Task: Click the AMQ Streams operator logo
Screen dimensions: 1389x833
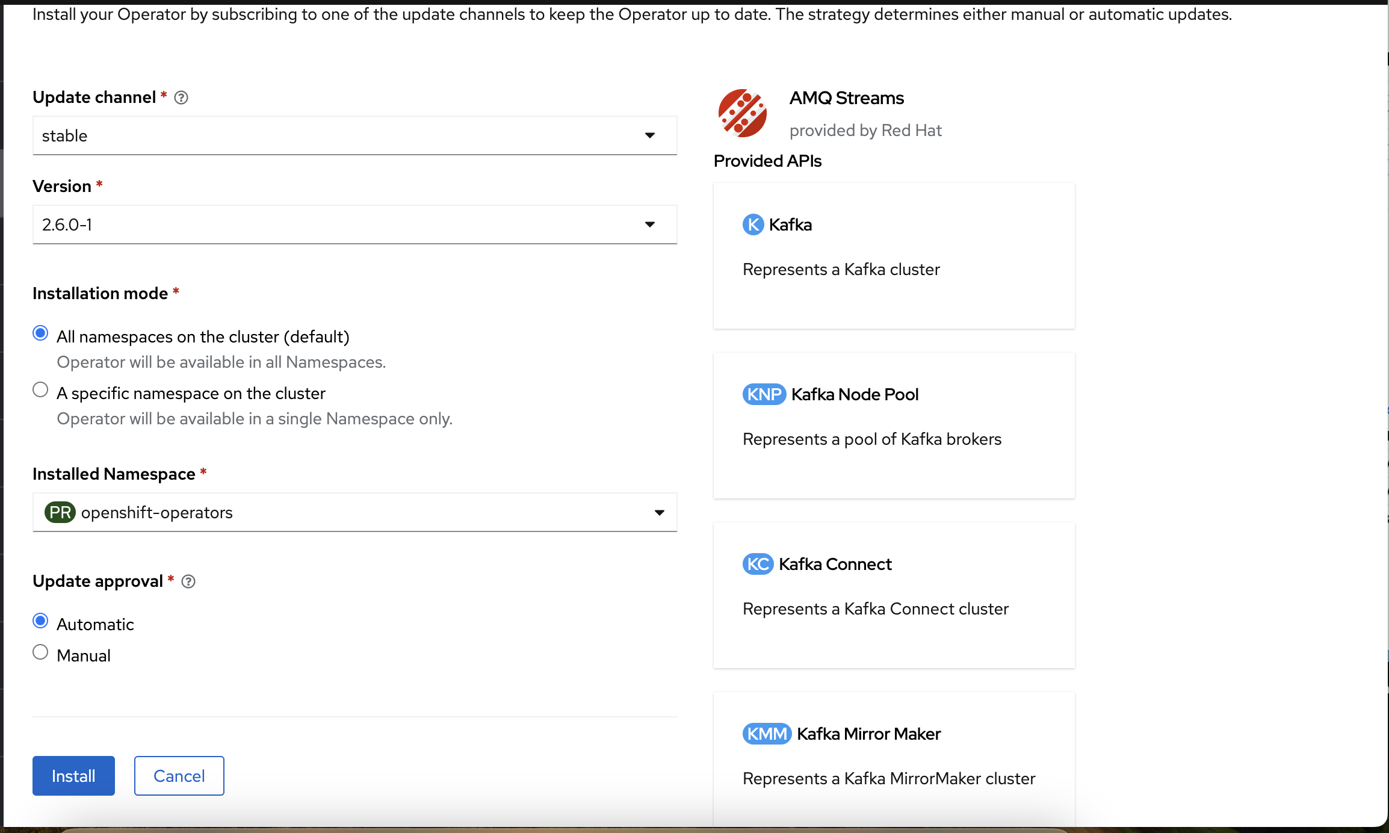Action: click(x=743, y=113)
